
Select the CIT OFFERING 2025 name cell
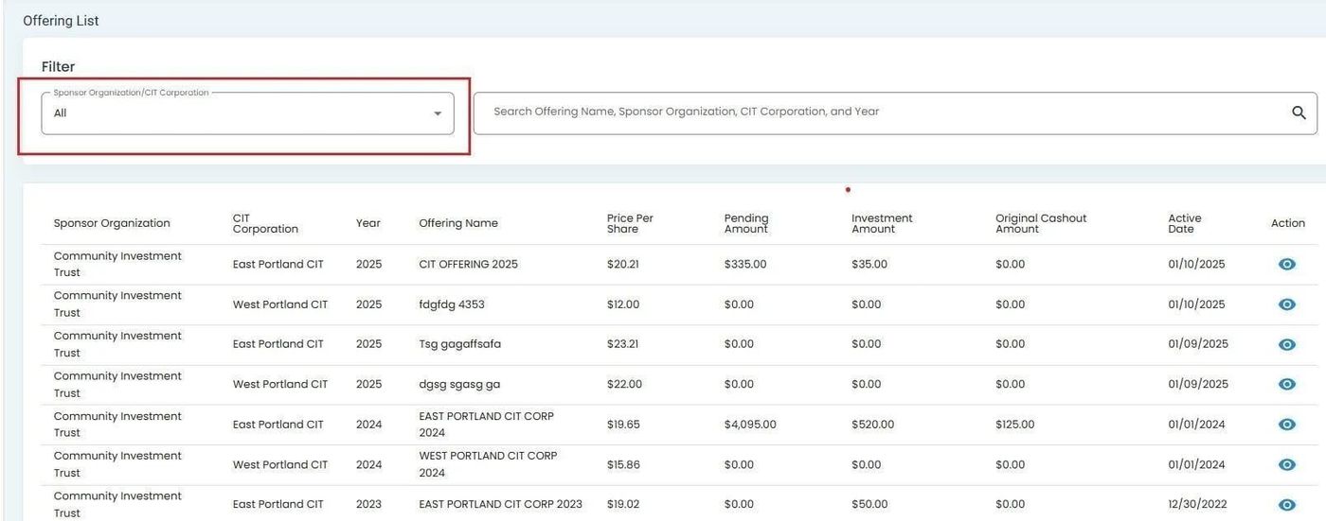pos(469,265)
